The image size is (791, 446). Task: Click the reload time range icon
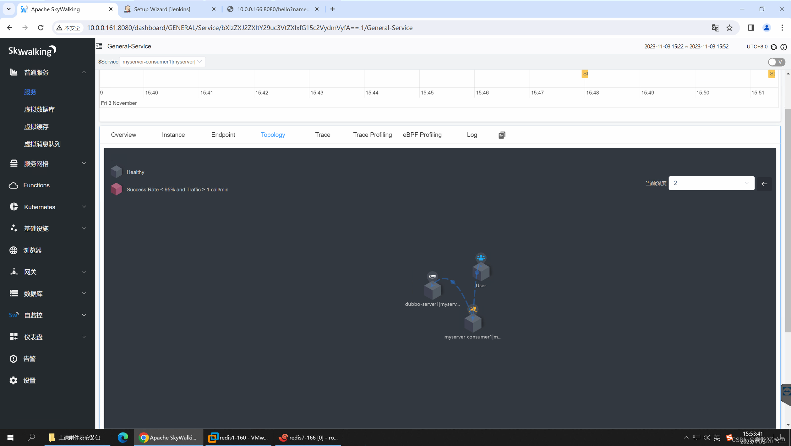pos(774,47)
